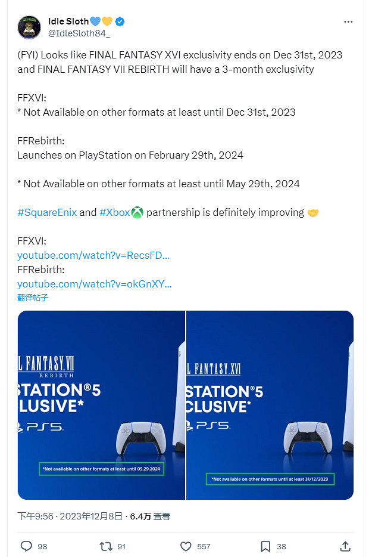Open the FFRebirth YouTube link

click(x=95, y=284)
